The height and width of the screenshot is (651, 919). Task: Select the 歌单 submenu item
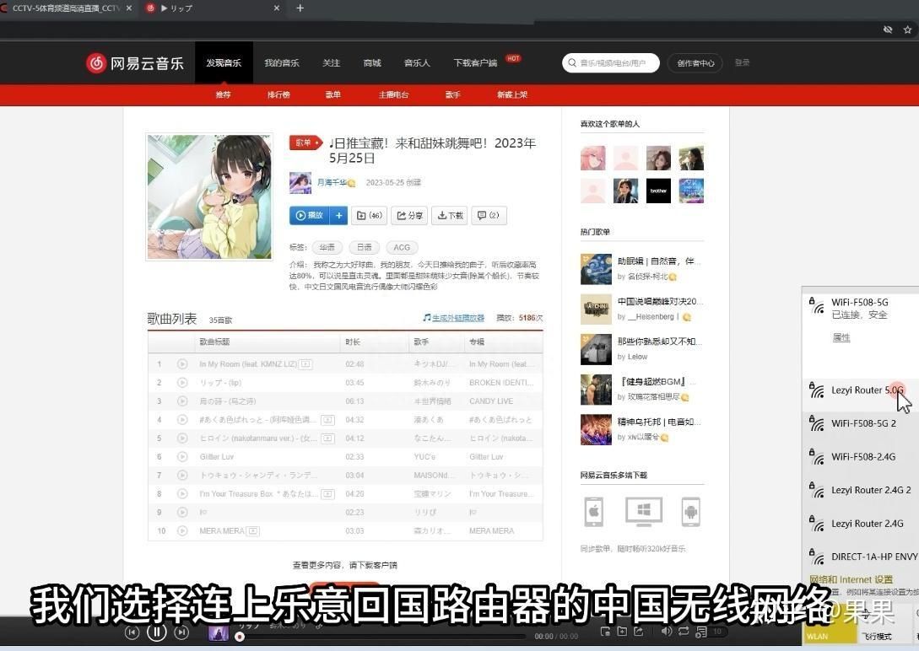332,94
